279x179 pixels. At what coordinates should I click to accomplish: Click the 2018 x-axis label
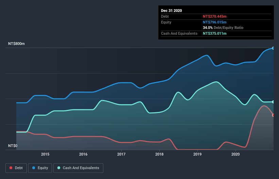(159, 154)
